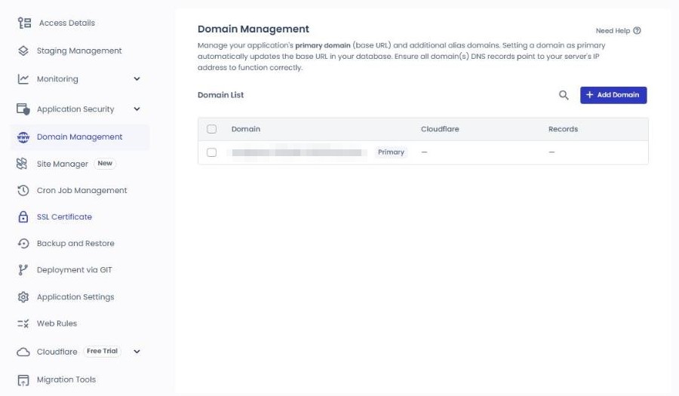Expand the Cloudflare section chevron
Image resolution: width=679 pixels, height=396 pixels.
[x=137, y=351]
